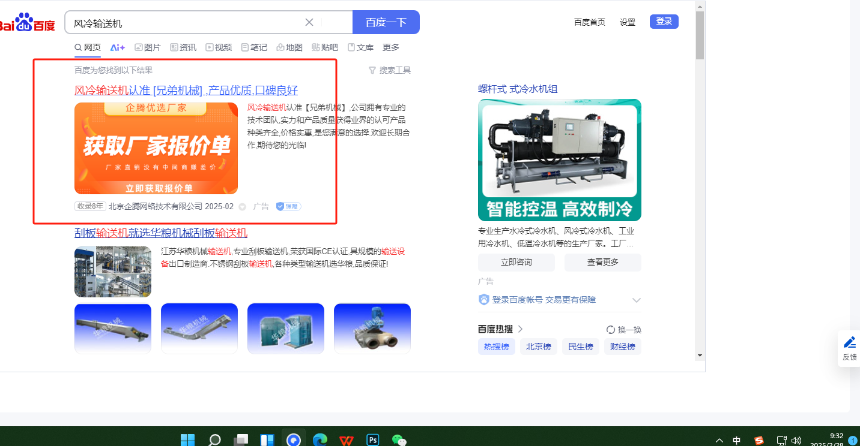
Task: Click the 保障 shield badge on the ad
Action: (288, 206)
